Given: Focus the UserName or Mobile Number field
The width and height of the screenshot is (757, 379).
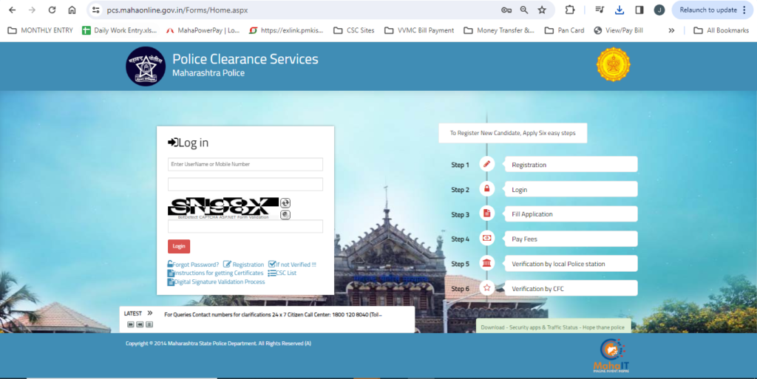Looking at the screenshot, I should pyautogui.click(x=245, y=164).
